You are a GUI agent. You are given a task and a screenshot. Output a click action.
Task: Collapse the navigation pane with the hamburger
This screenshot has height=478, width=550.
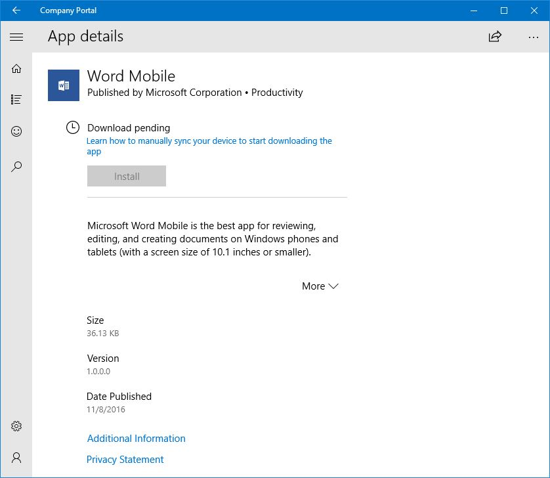click(16, 37)
